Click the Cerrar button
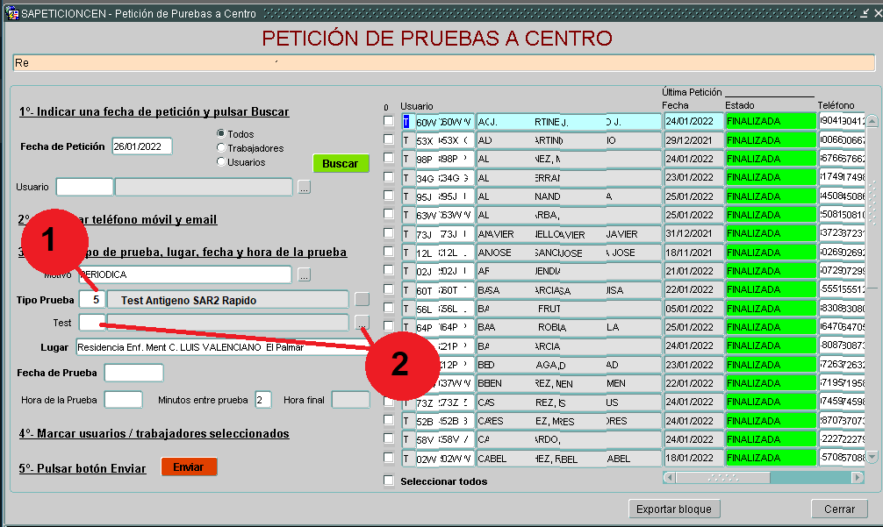The width and height of the screenshot is (883, 527). [x=839, y=509]
